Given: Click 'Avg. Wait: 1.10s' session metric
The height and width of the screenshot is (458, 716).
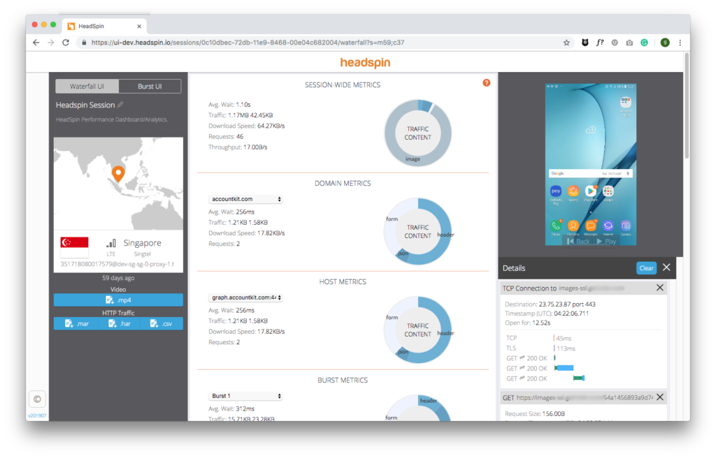Looking at the screenshot, I should [229, 105].
